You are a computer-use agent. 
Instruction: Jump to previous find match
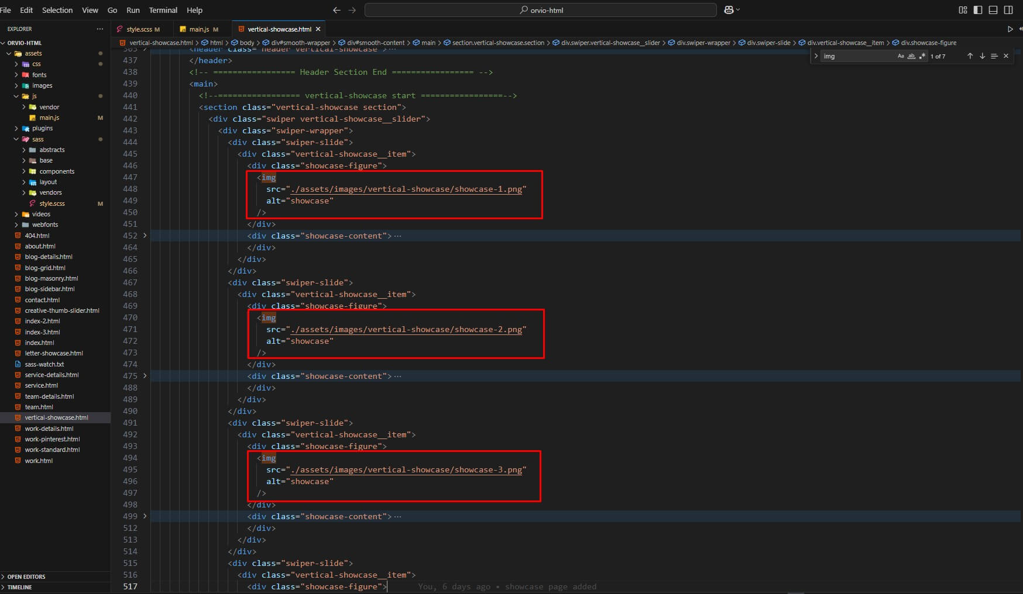(970, 56)
